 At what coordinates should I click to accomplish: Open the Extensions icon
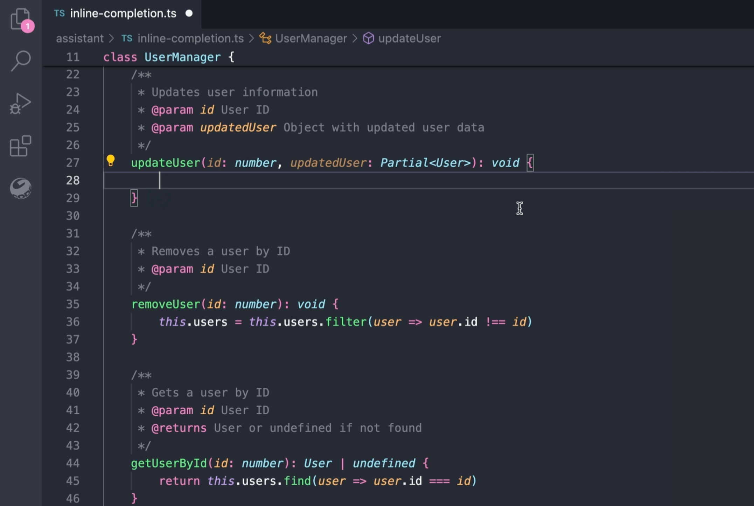click(20, 146)
